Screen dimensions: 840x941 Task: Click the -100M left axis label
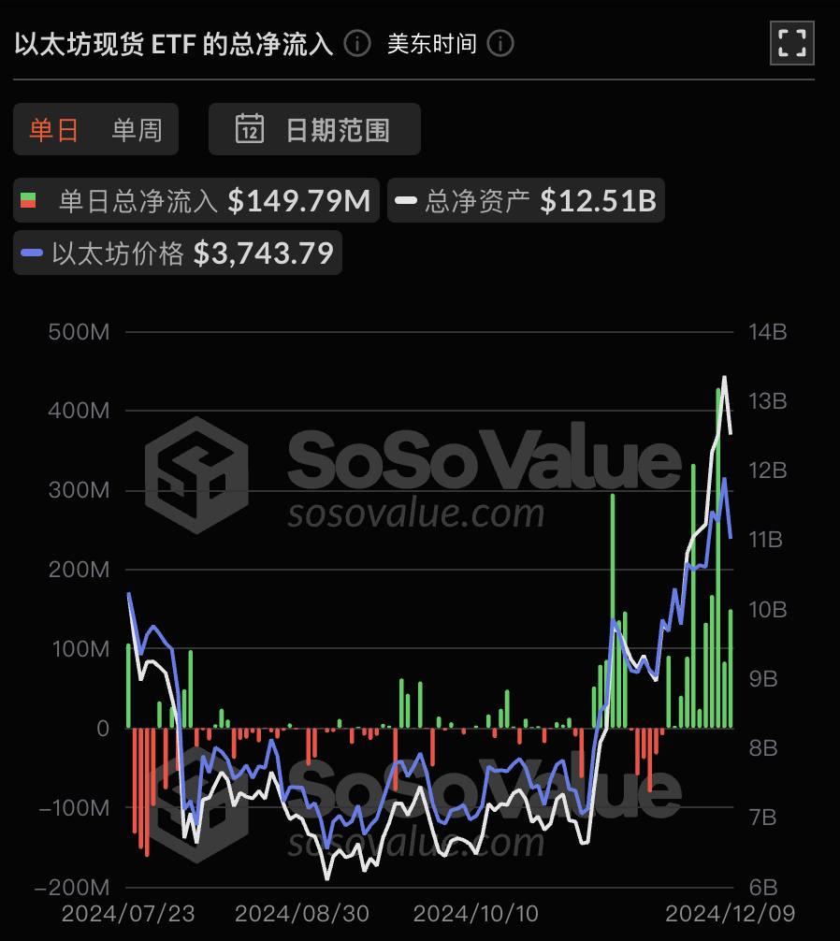point(75,808)
